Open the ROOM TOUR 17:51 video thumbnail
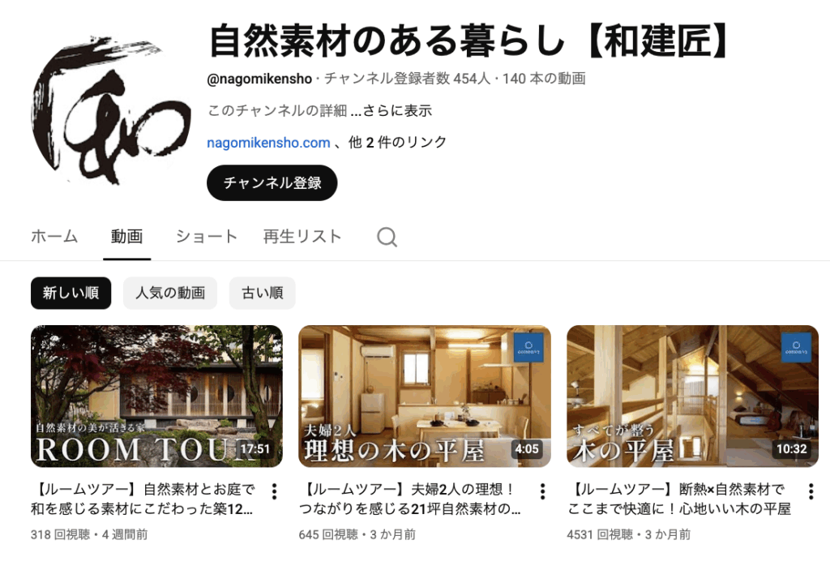The image size is (830, 566). 156,396
